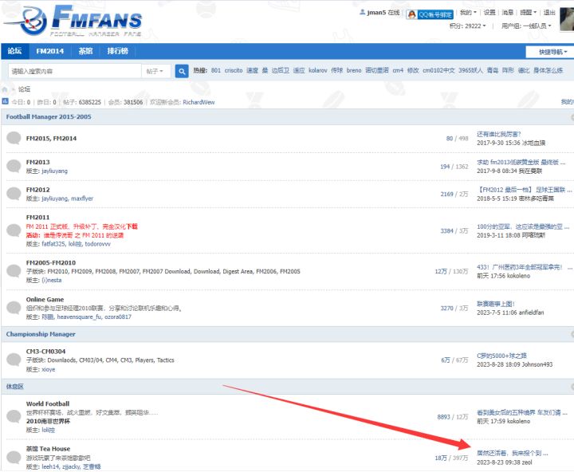This screenshot has height=472, width=574.
Task: Click hot search keyword cm0102中文
Action: coord(438,70)
